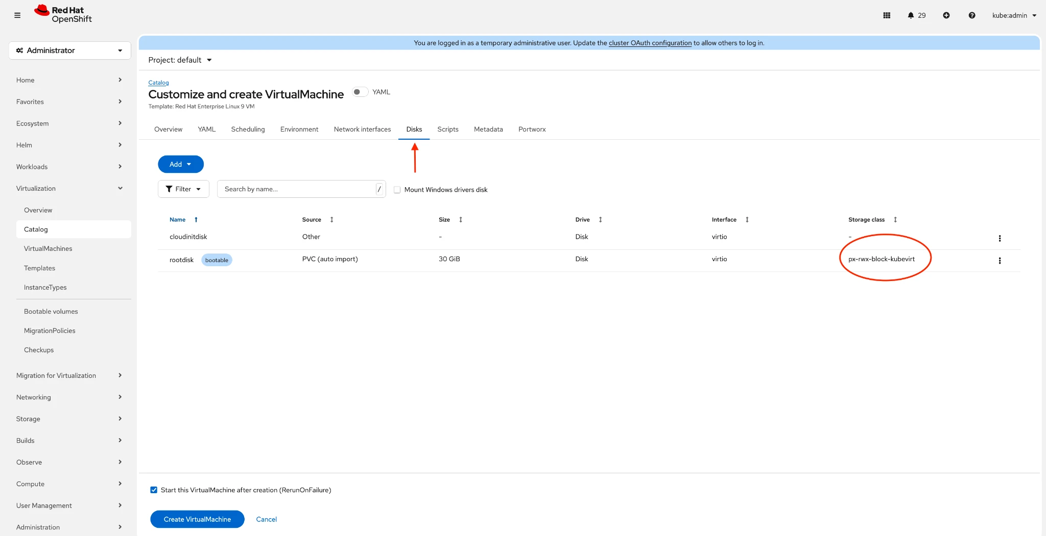The image size is (1046, 536).
Task: Follow the Catalog breadcrumb link
Action: coord(158,83)
